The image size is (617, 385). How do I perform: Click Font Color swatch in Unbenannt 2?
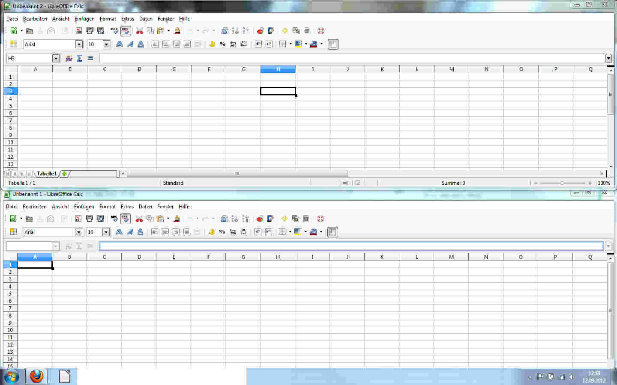pyautogui.click(x=314, y=44)
